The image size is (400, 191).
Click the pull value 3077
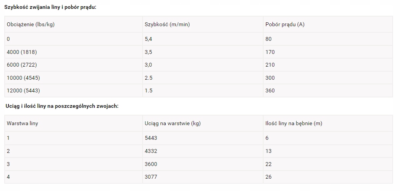coord(151,177)
